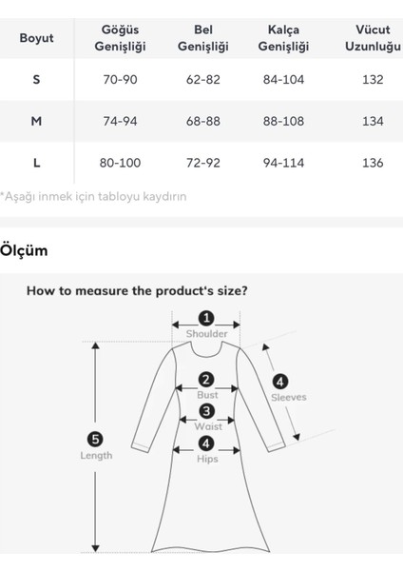Click the Ölçüm section heading

click(x=24, y=250)
